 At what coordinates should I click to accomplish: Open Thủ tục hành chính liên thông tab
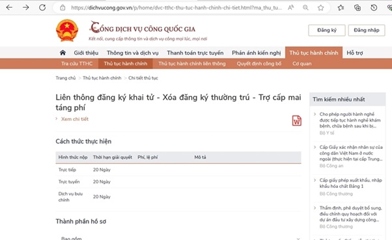[192, 64]
